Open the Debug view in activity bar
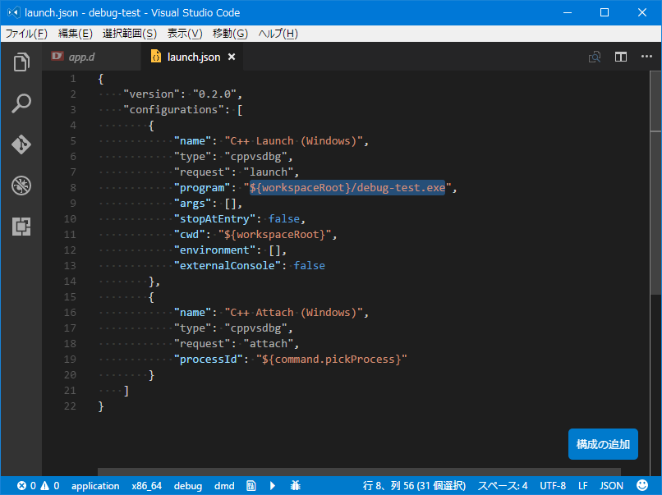 click(x=21, y=186)
